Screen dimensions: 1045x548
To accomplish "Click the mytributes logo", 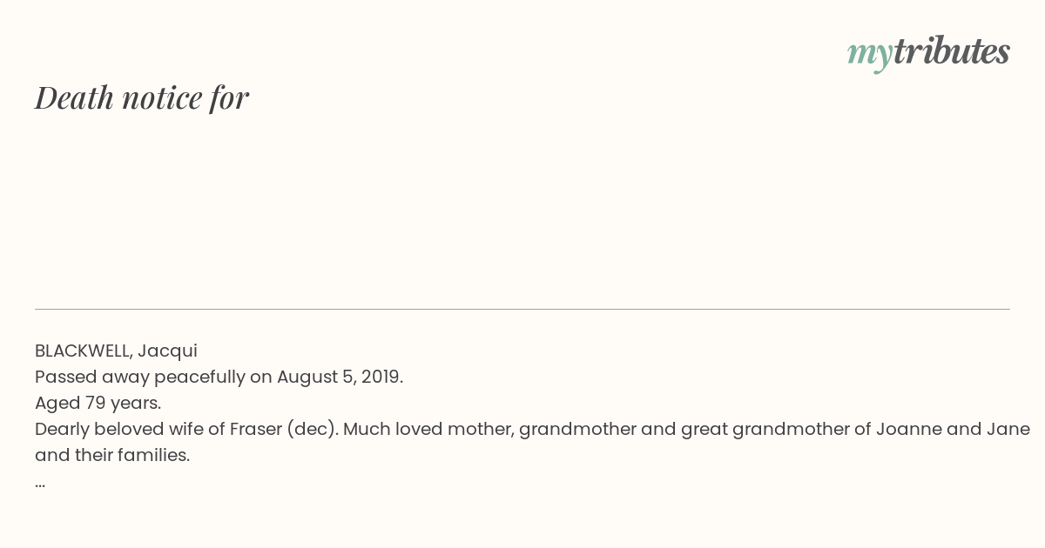I will (928, 52).
